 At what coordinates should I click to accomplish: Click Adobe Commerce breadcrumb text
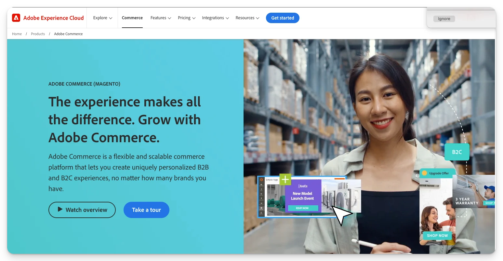68,34
